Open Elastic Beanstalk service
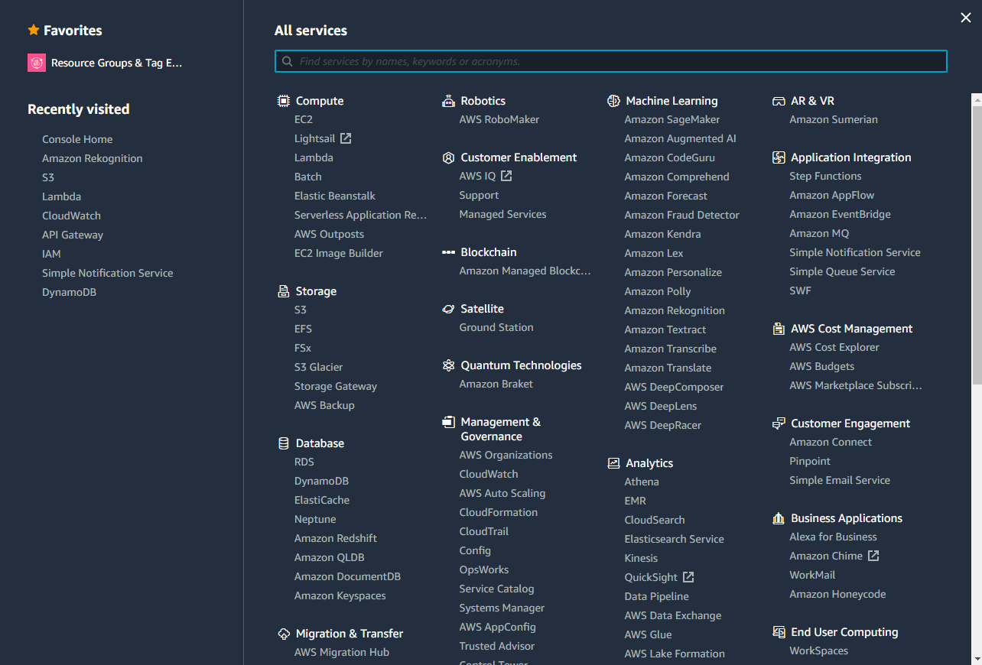This screenshot has height=665, width=982. pyautogui.click(x=335, y=196)
